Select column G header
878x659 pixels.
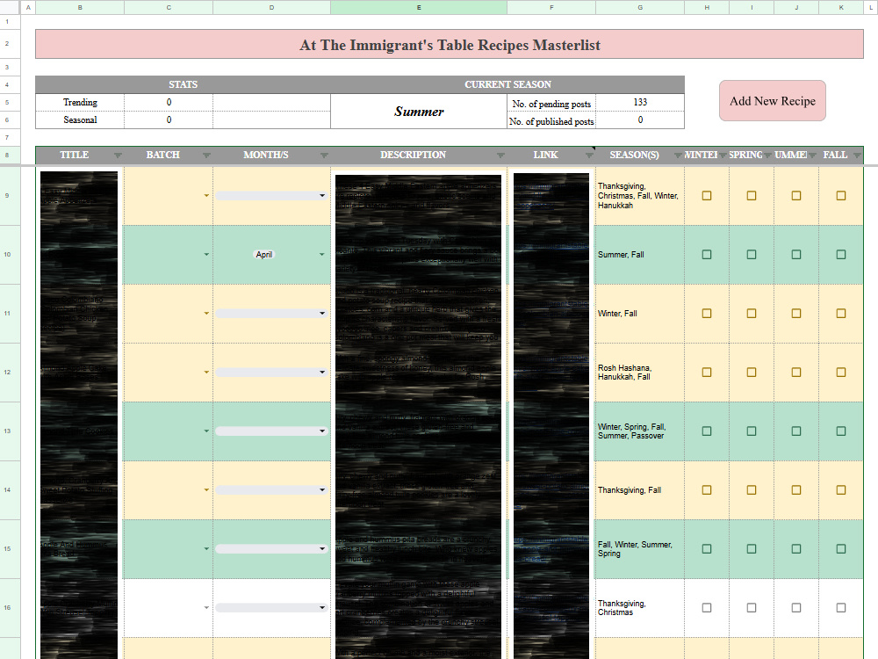[x=640, y=7]
